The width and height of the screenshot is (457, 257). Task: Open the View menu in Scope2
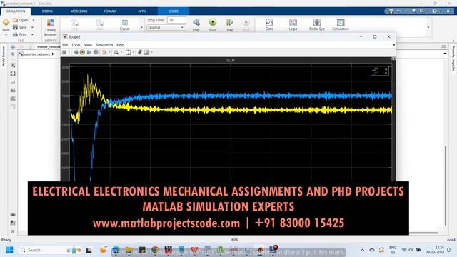(x=88, y=45)
